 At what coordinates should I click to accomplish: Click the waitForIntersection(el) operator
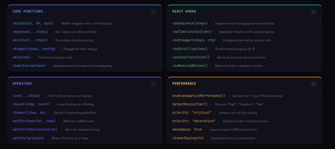35,129
